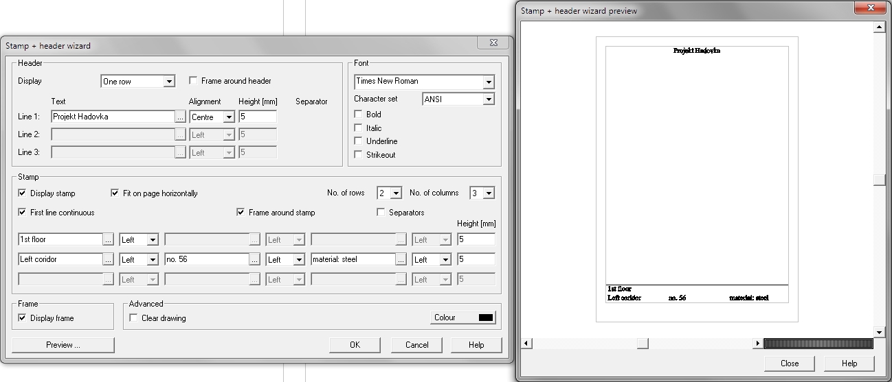Click down arrow on preview vertical scrollbar

(x=878, y=332)
